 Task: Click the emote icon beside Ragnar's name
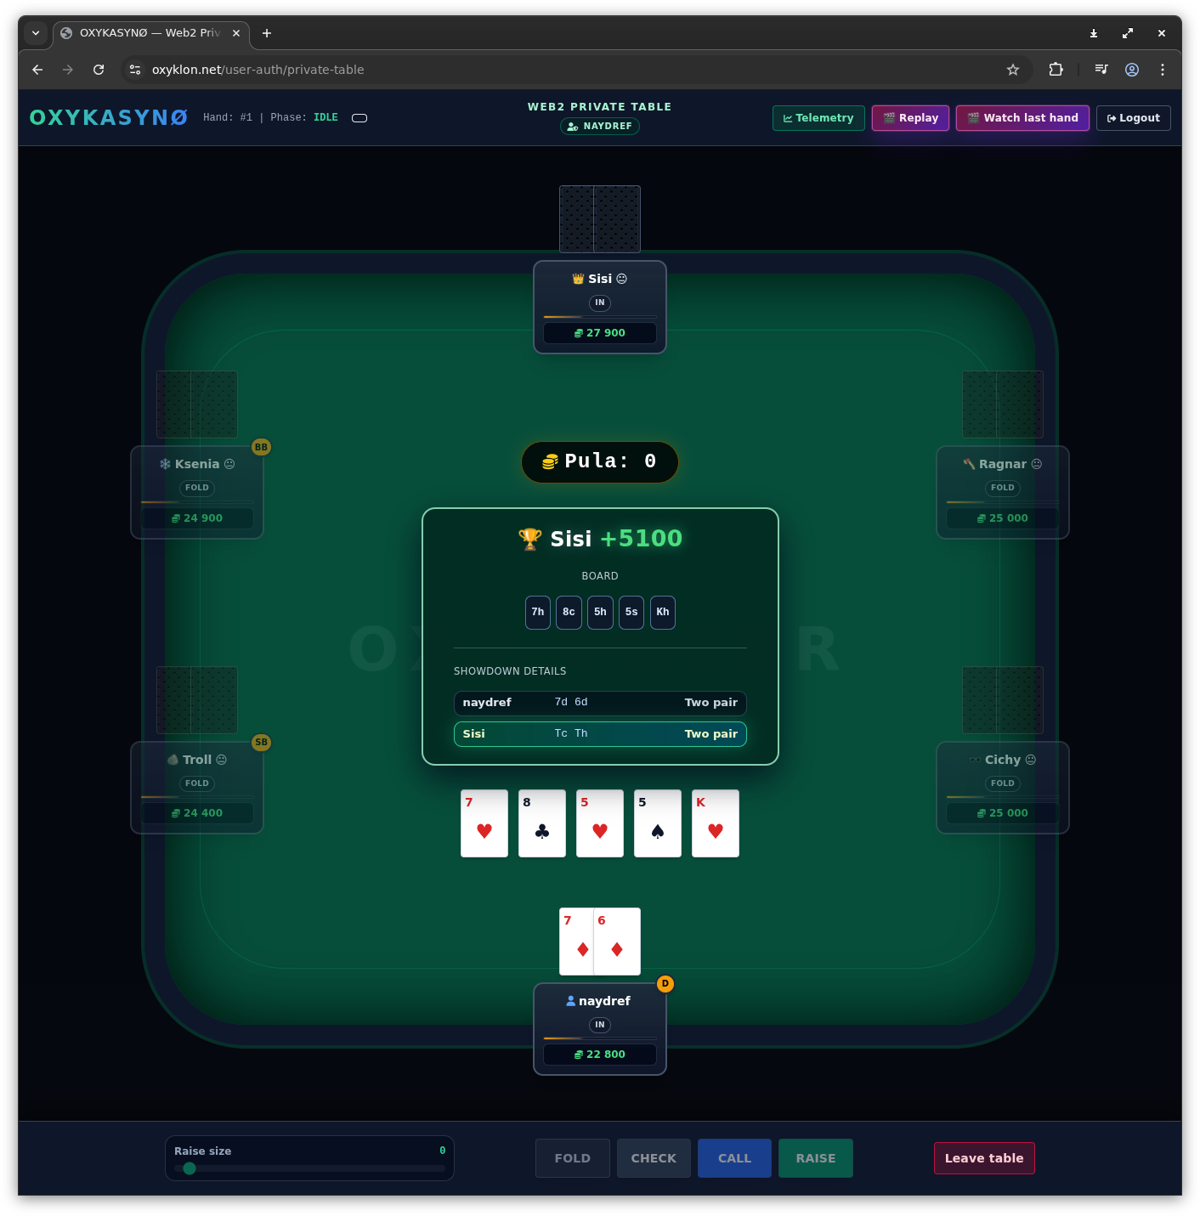pos(1037,464)
